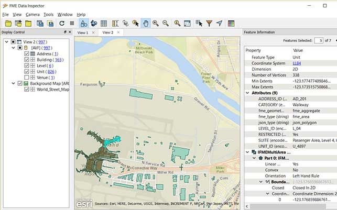Viewport: 337px width, 210px height.
Task: Close the Display Control panel
Action: pyautogui.click(x=70, y=32)
